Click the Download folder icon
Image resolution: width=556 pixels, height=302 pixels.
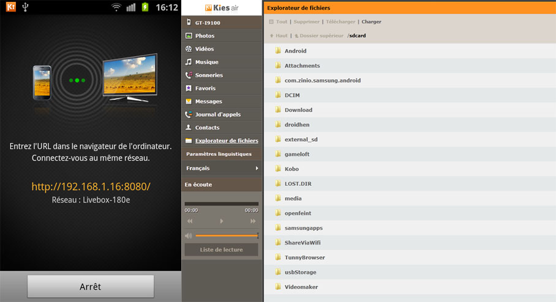pos(278,109)
